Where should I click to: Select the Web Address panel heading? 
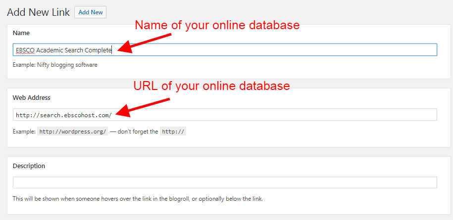[x=32, y=98]
